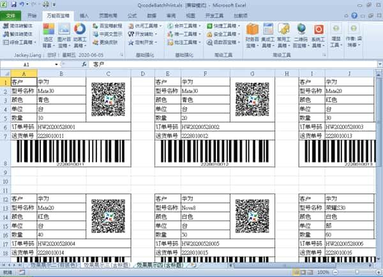
Task: Click the 合并工具箱 merge toolbox icon
Action: click(x=170, y=26)
